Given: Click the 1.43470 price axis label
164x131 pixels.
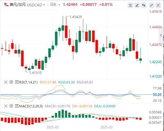Looking at the screenshot, I should (155, 45).
